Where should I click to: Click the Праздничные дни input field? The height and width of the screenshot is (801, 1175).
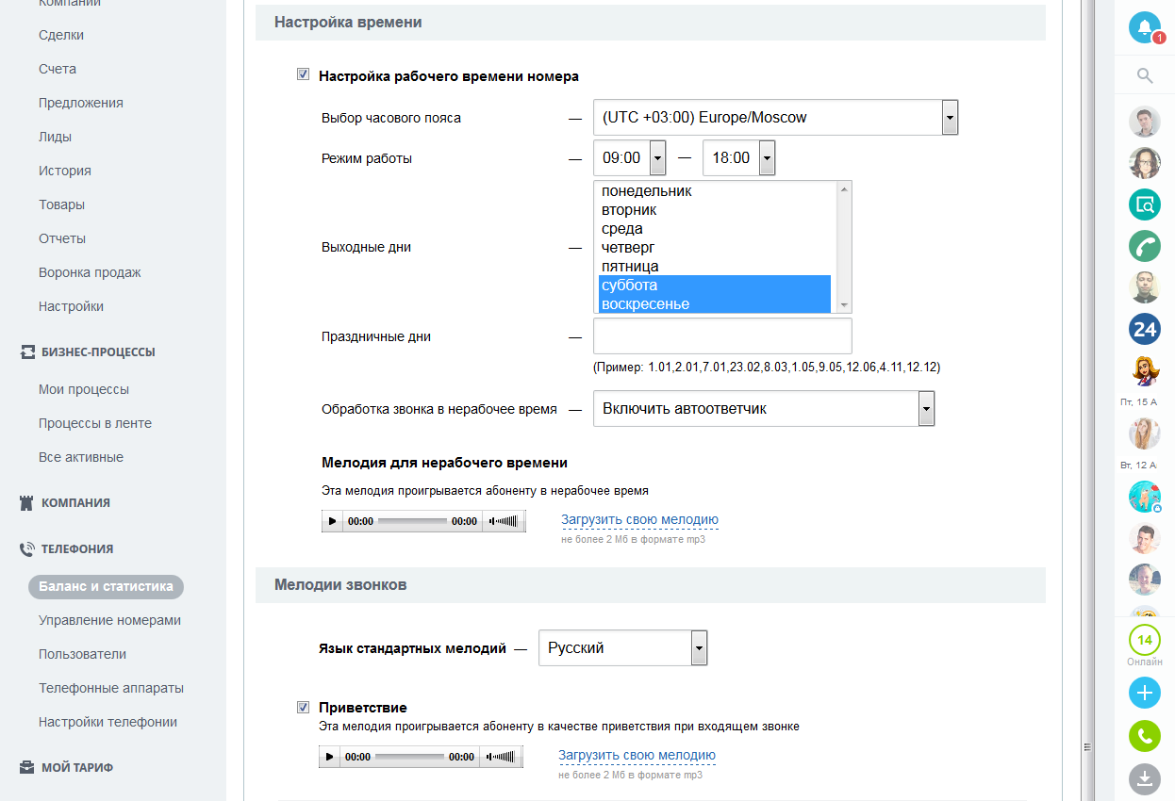point(722,336)
